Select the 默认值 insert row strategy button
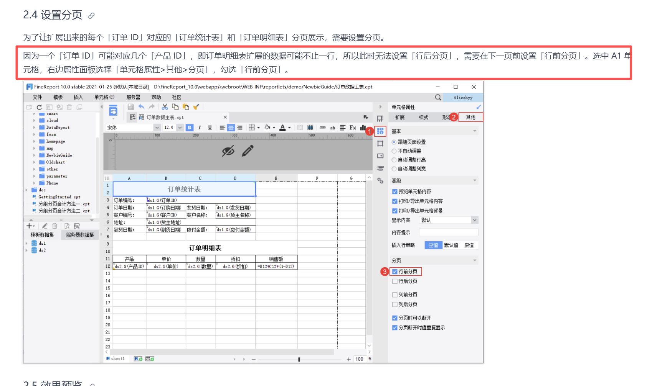 451,245
